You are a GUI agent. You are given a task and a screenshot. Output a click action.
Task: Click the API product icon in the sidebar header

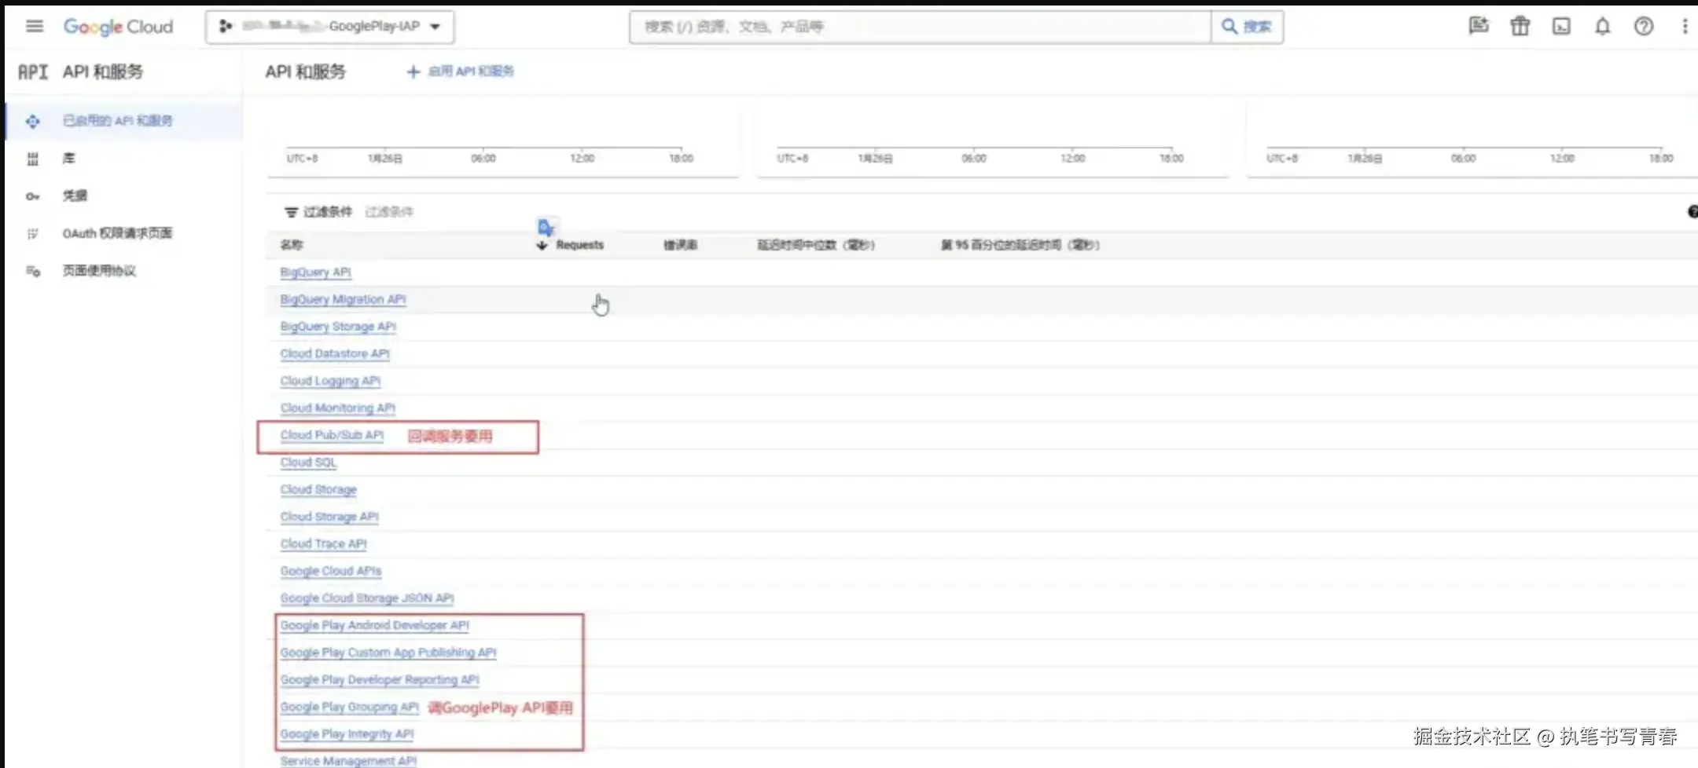click(x=33, y=72)
